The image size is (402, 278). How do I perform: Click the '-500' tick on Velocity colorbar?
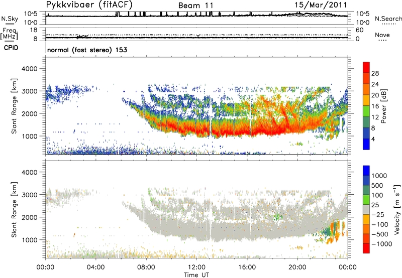pos(380,234)
